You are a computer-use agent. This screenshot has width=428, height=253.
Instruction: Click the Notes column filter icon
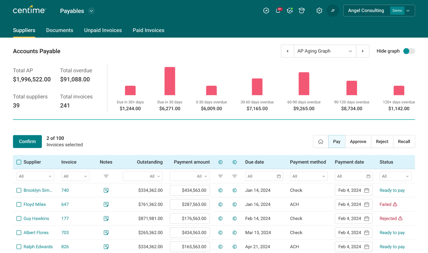pos(106,176)
